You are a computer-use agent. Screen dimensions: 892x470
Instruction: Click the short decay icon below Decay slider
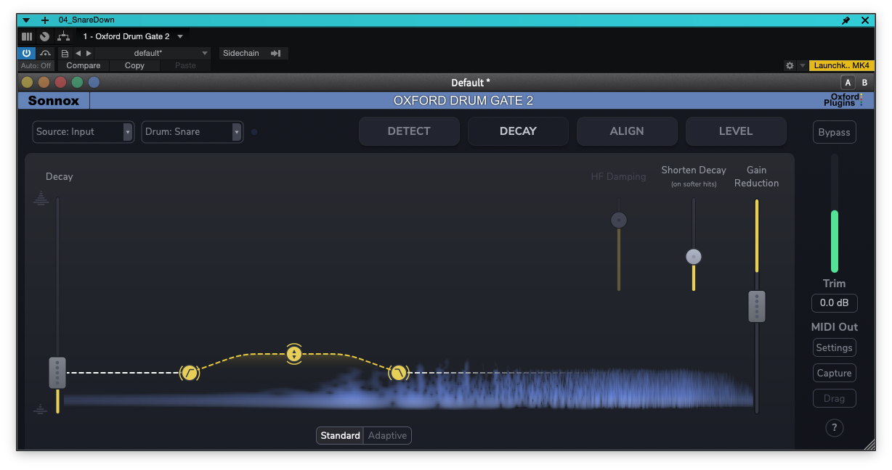41,410
